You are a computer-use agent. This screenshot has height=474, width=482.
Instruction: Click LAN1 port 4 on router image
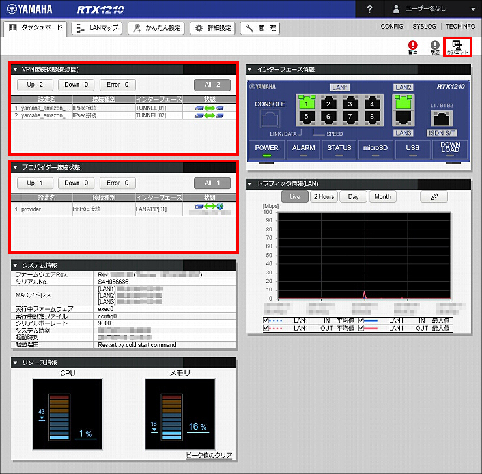click(x=372, y=102)
